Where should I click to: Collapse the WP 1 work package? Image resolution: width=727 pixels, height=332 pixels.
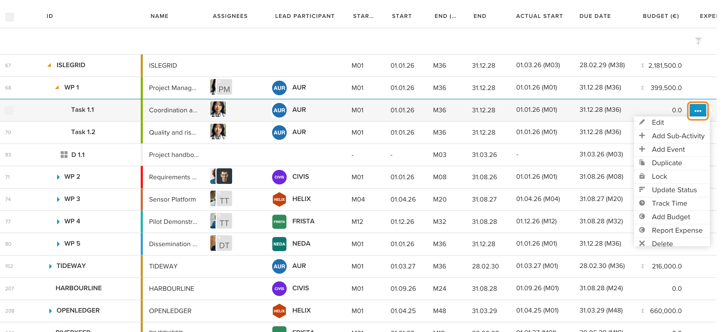[x=57, y=87]
